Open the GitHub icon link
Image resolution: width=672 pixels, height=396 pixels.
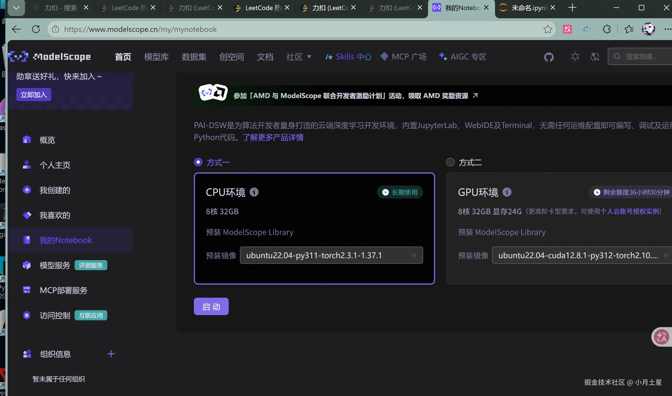click(549, 57)
